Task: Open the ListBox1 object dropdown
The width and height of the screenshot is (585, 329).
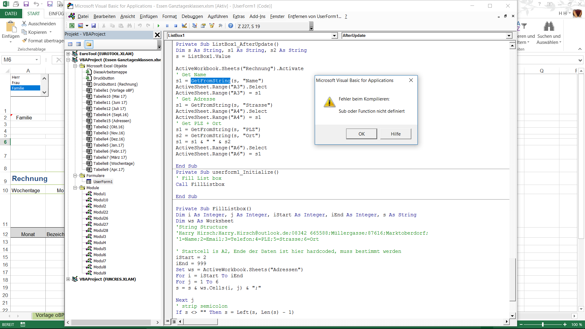Action: 334,36
